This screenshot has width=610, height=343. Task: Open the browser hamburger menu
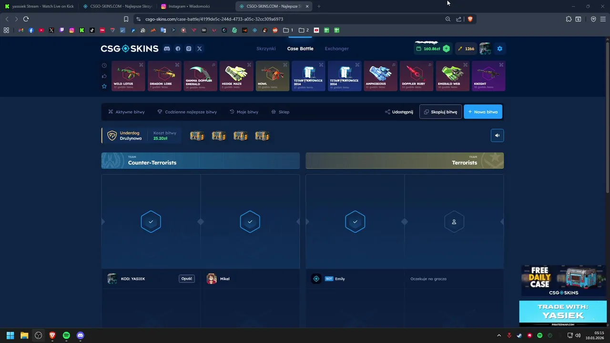[x=603, y=19]
